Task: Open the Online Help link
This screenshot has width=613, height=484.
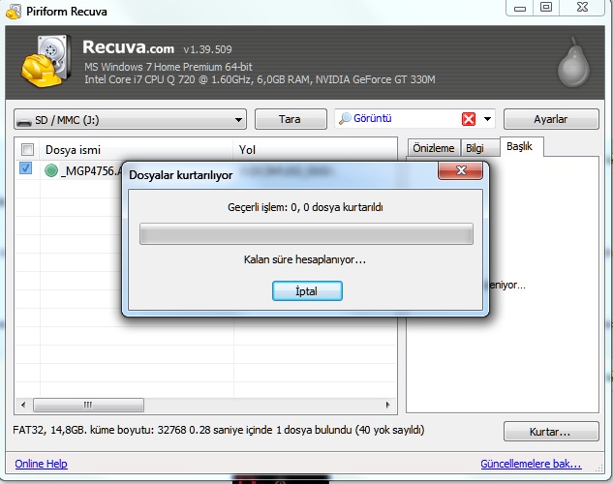Action: pyautogui.click(x=41, y=464)
